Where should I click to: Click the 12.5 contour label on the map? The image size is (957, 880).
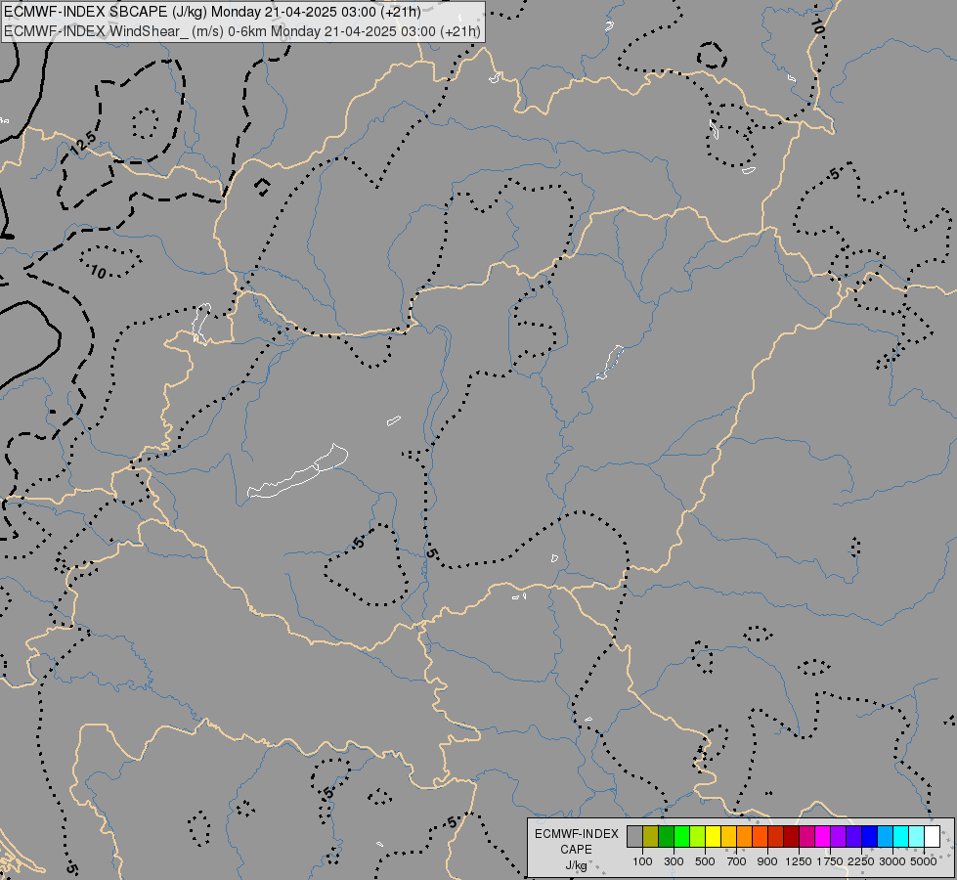pyautogui.click(x=83, y=144)
